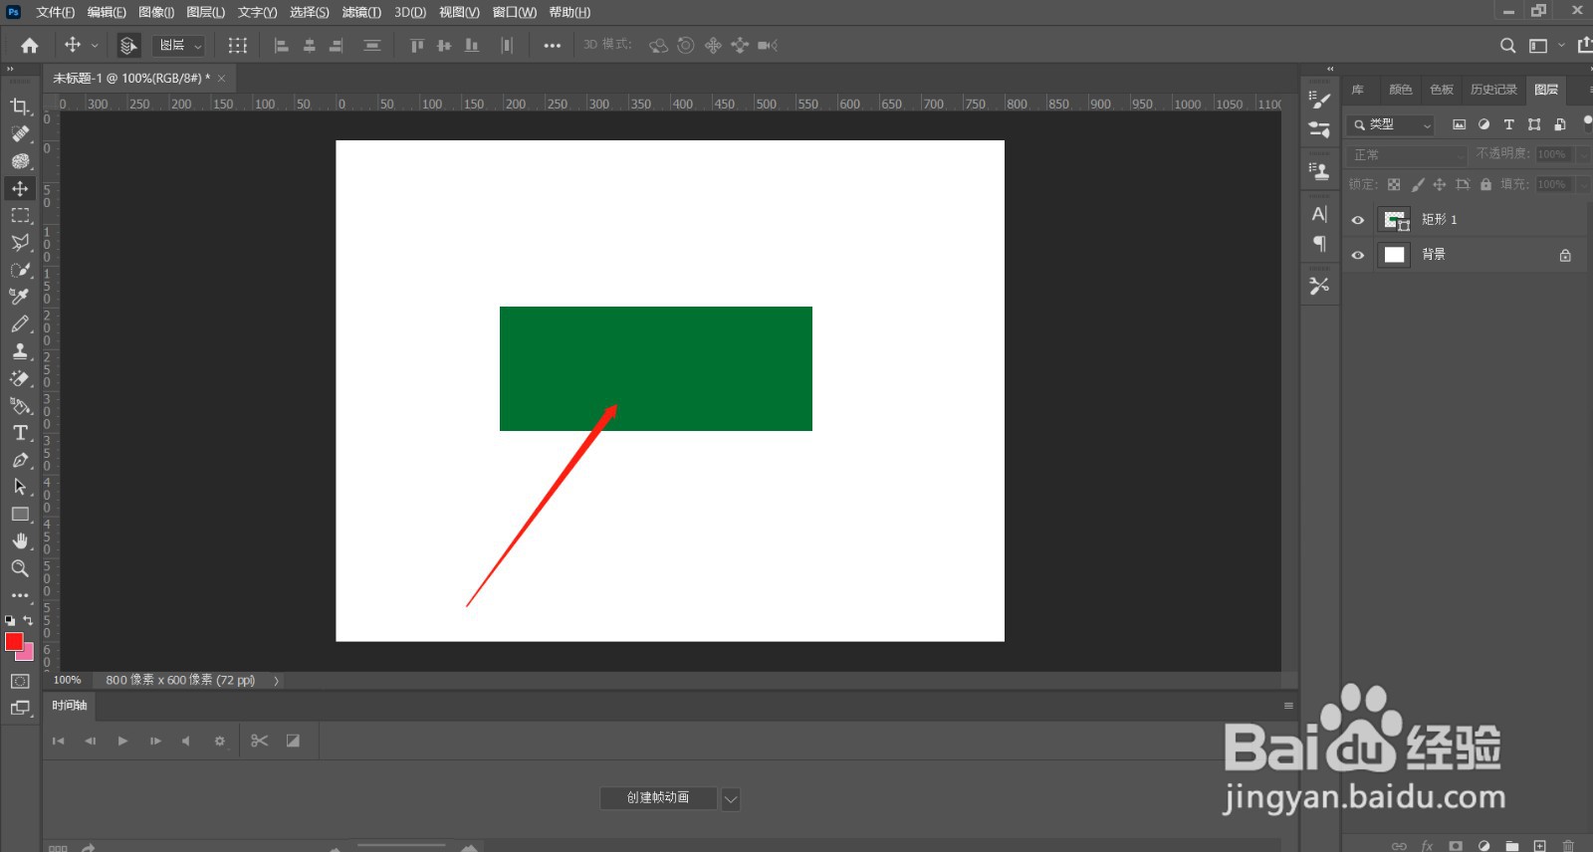Toggle adjustment layer filter

coord(1483,124)
